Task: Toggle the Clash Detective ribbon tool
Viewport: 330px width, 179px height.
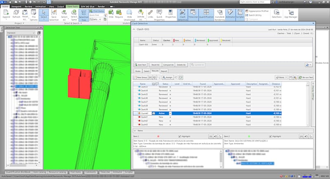Action: point(182,15)
